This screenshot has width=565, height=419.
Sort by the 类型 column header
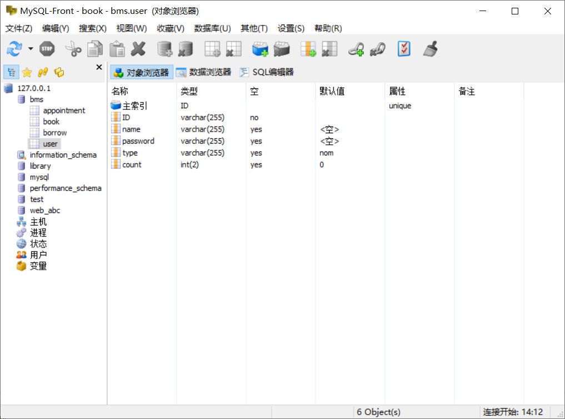[x=212, y=92]
